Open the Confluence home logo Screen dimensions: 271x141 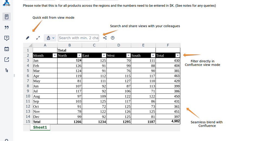coord(7,3)
